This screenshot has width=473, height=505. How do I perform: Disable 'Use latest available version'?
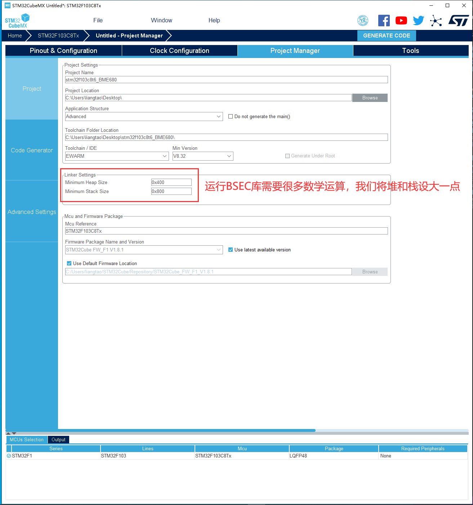pos(231,250)
